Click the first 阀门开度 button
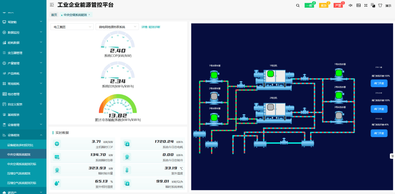This screenshot has width=395, height=194. pos(379,84)
